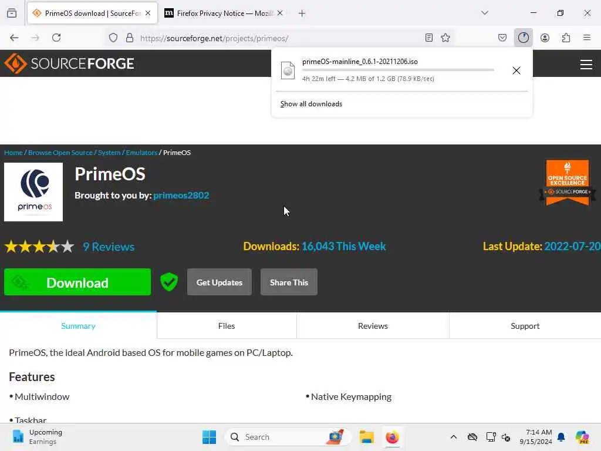This screenshot has height=451, width=601.
Task: Toggle reader view icon in address bar
Action: click(429, 38)
